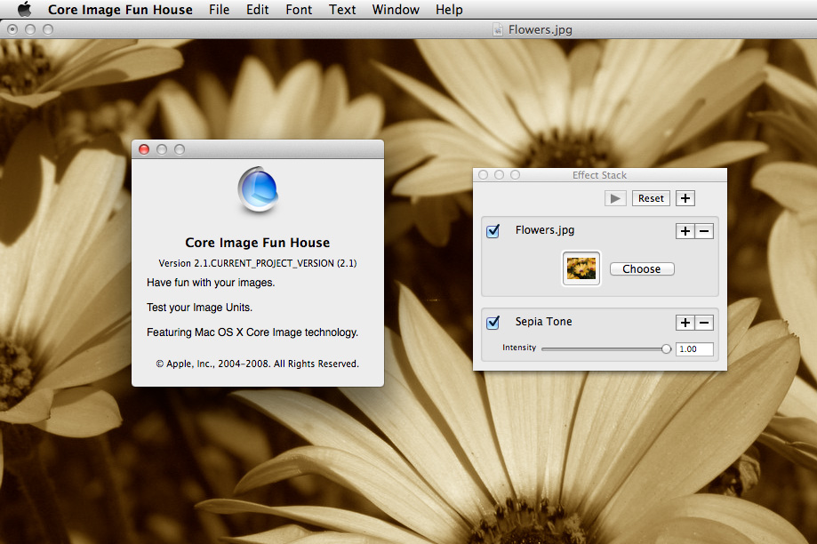Click the Reset button in Effect Stack

(651, 198)
